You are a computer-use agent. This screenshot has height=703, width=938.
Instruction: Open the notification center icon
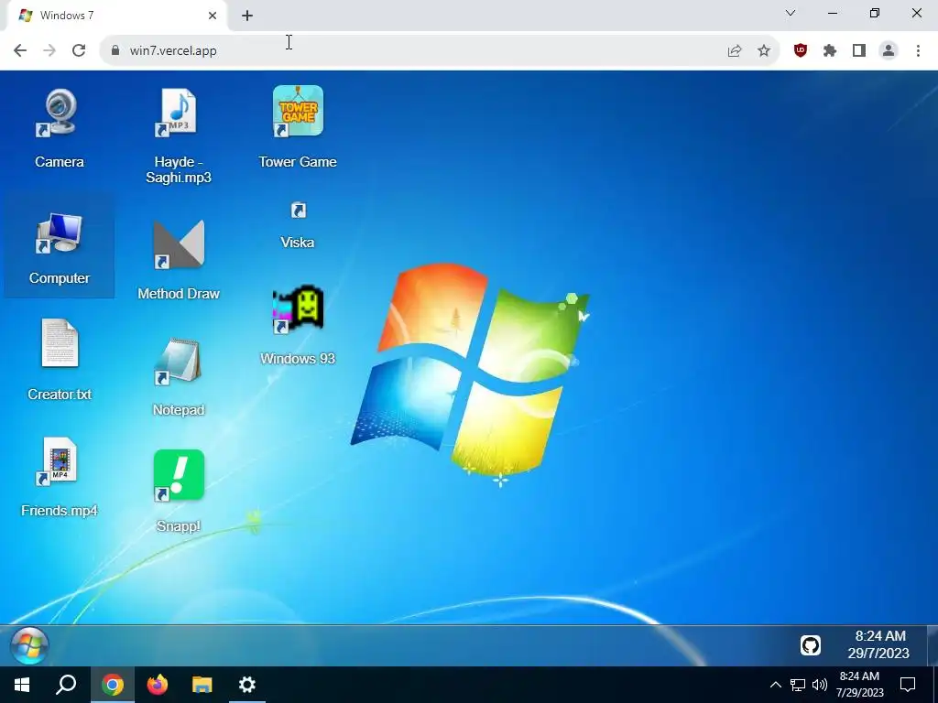point(908,685)
